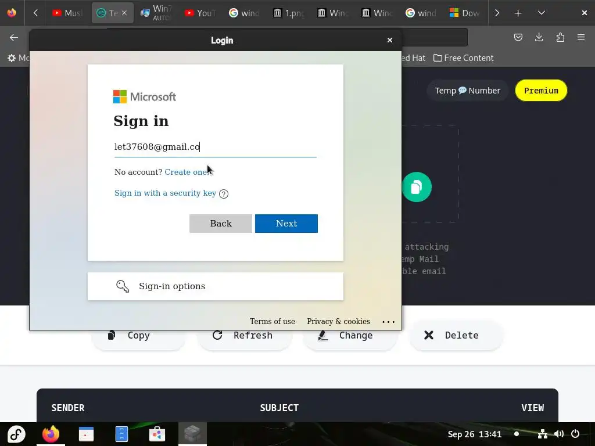Open the network status tray icon

[543, 434]
